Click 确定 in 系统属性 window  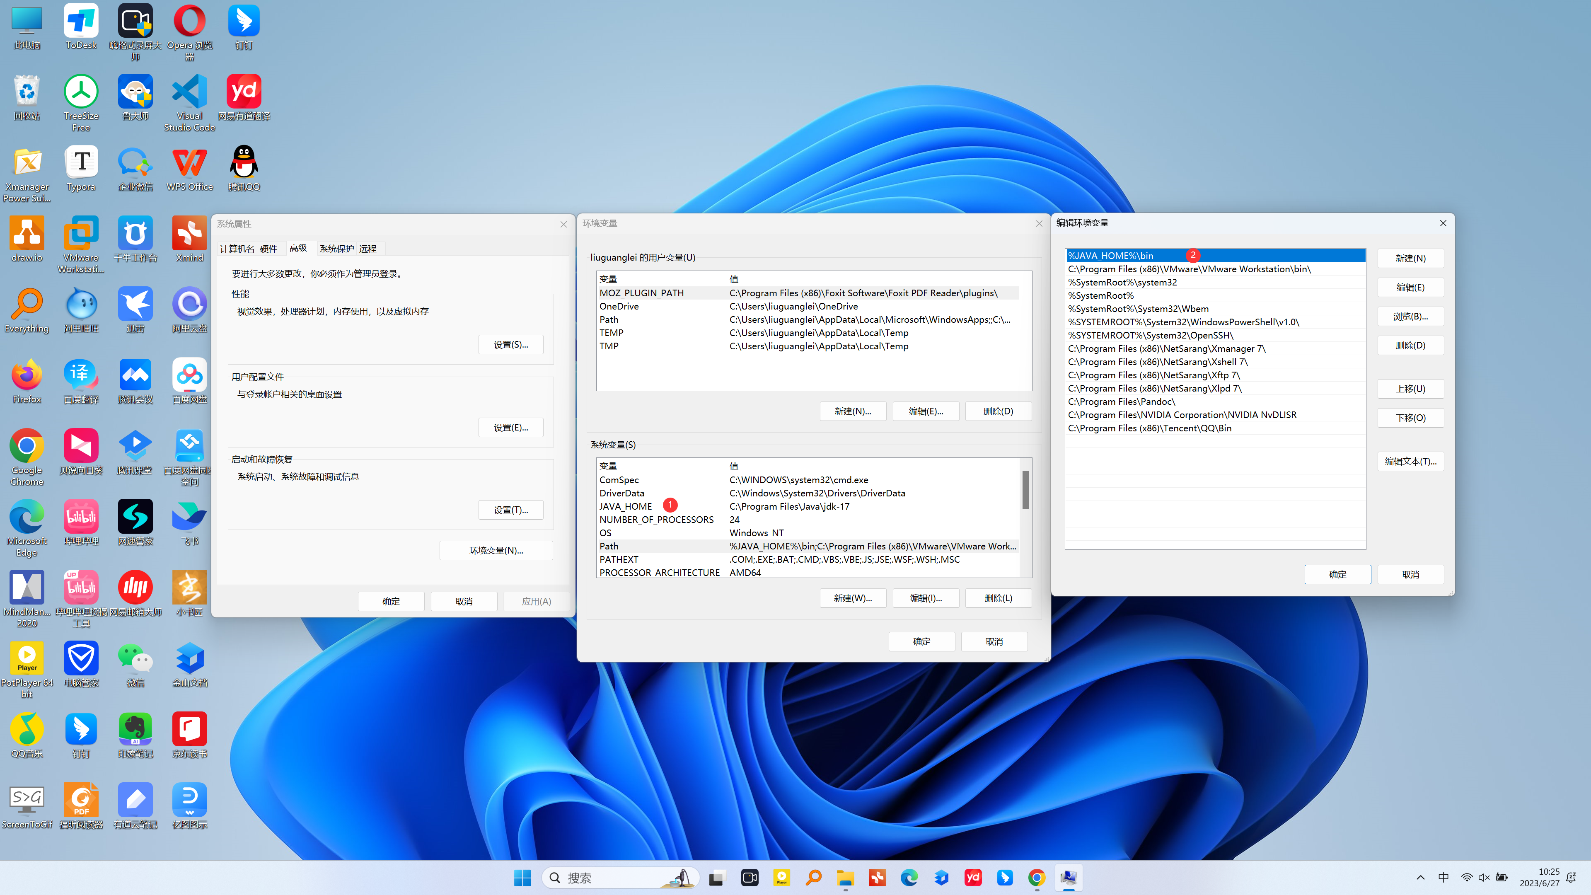[391, 601]
